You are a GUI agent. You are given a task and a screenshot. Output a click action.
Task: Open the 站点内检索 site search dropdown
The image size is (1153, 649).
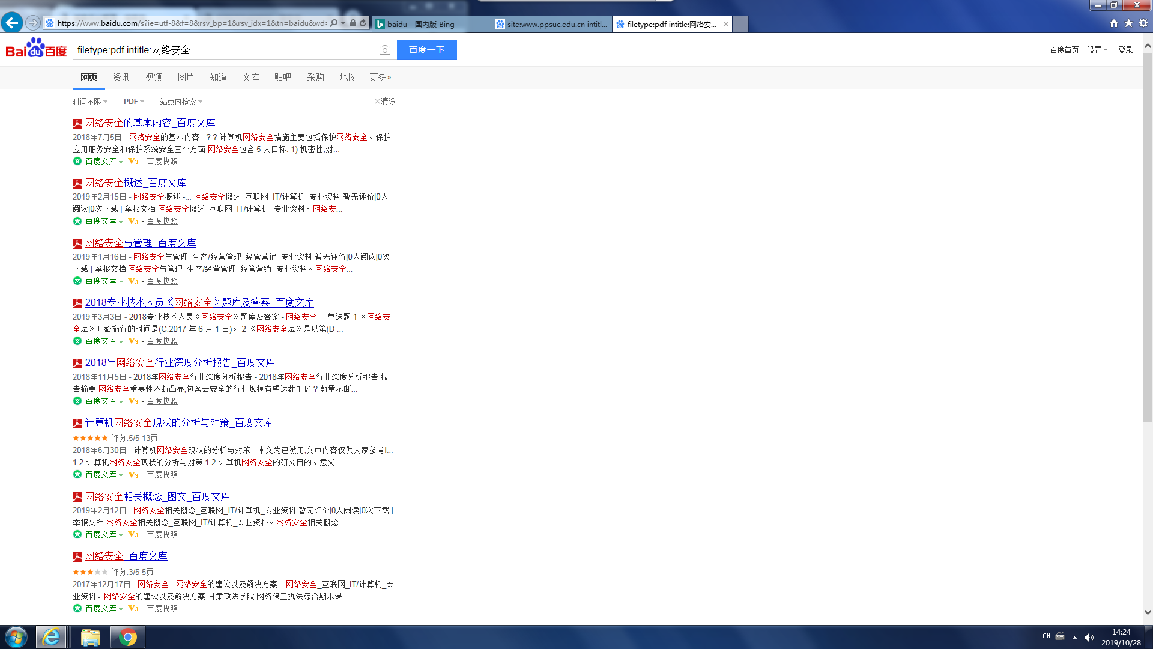[181, 102]
